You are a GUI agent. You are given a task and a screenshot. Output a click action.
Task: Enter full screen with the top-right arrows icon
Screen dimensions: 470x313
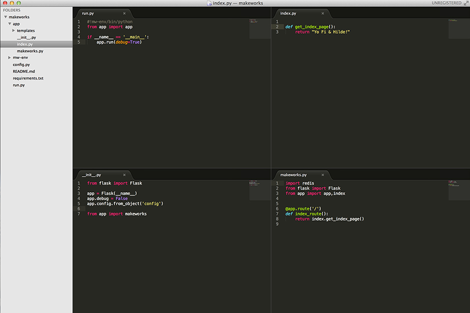click(x=465, y=3)
